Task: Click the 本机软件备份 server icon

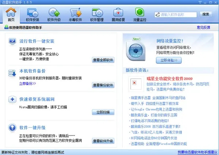Action: point(12,73)
